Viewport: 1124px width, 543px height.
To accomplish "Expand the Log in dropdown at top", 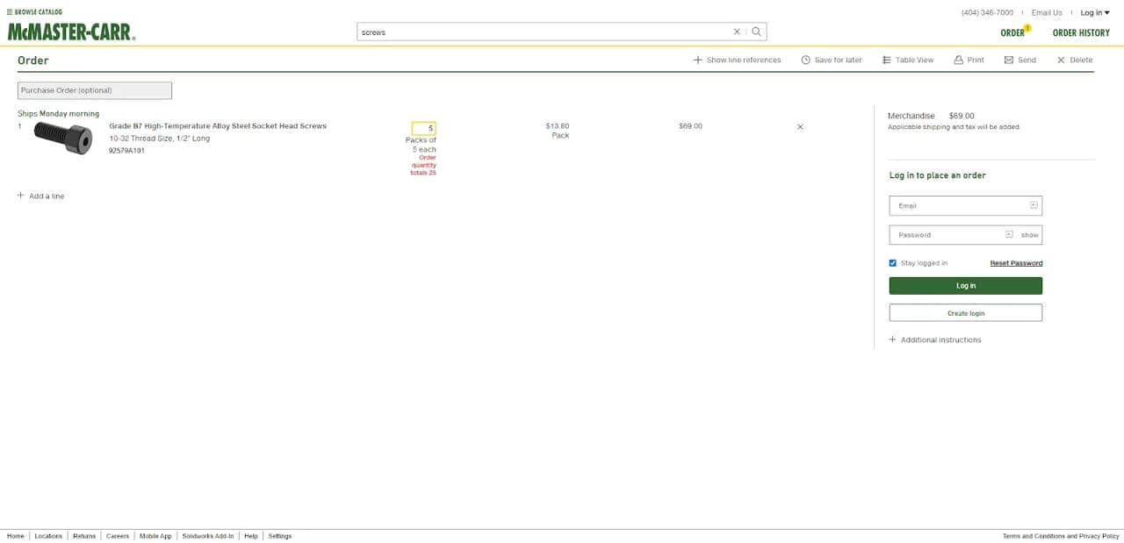I will click(x=1095, y=12).
